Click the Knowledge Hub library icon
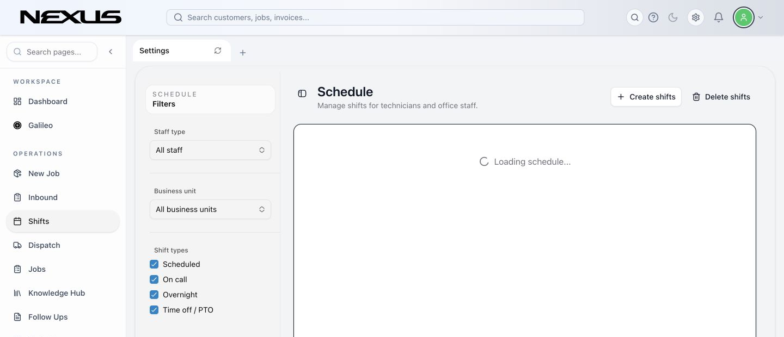This screenshot has width=784, height=337. (x=17, y=293)
